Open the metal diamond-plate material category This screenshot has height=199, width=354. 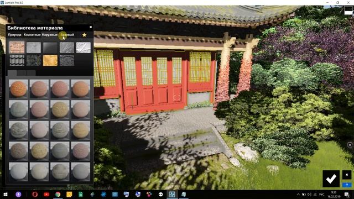tap(67, 48)
